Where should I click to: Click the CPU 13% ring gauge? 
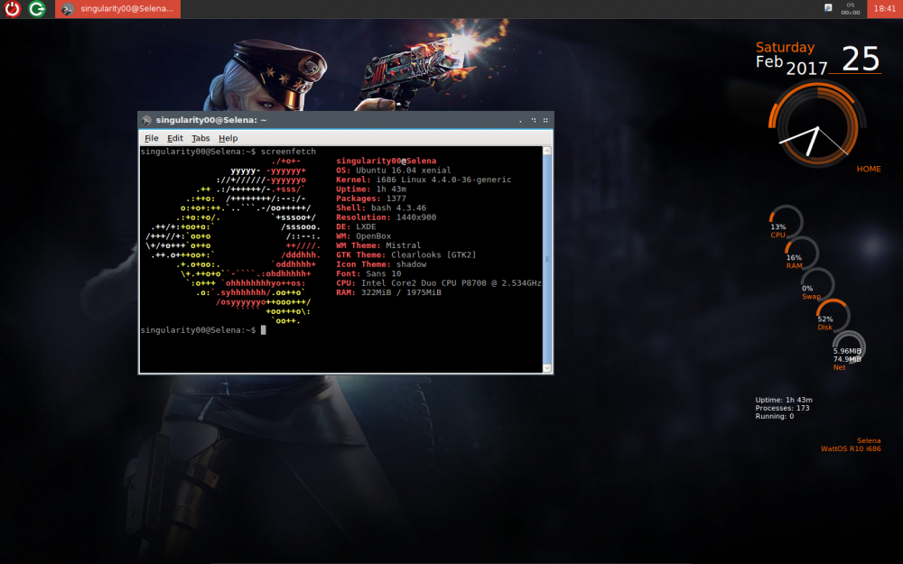[785, 222]
